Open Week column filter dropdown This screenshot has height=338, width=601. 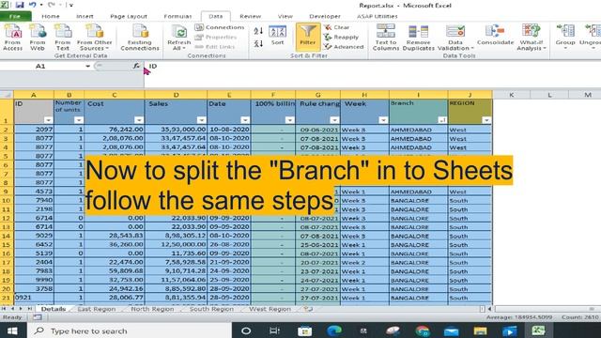383,120
